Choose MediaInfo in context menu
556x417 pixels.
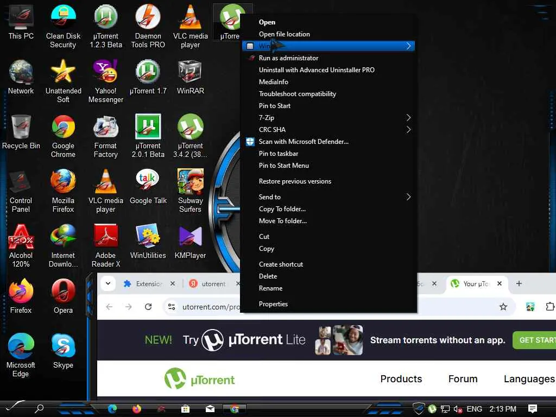pyautogui.click(x=328, y=81)
